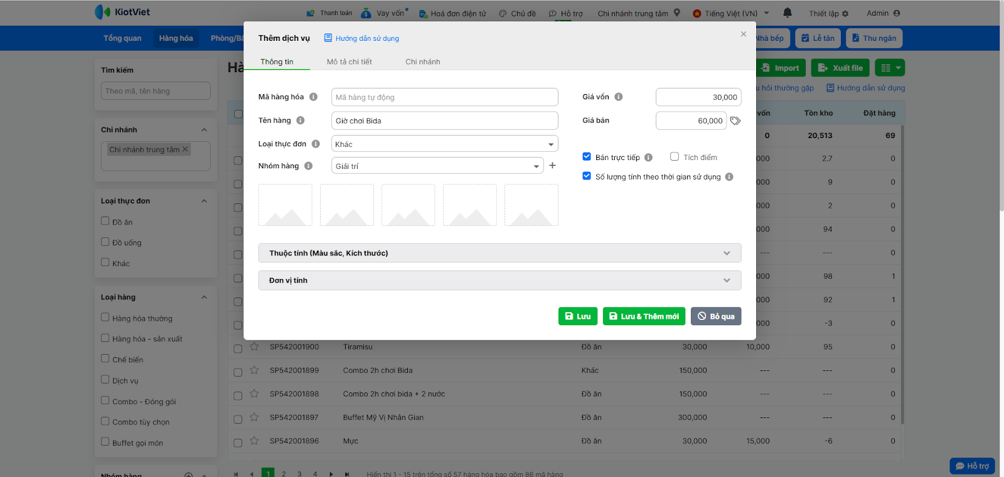Click info icon next to Giá vốn
The width and height of the screenshot is (1004, 477).
(x=619, y=97)
